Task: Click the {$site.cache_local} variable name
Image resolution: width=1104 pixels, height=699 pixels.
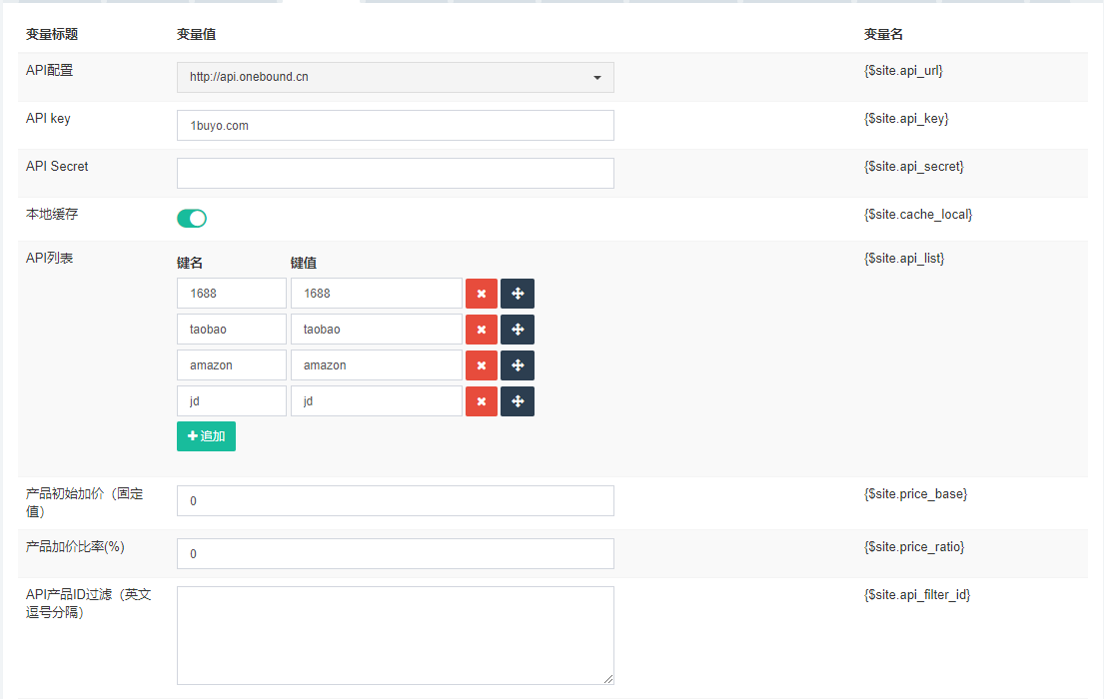Action: 918,214
